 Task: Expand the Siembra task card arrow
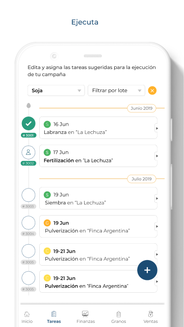pyautogui.click(x=157, y=198)
